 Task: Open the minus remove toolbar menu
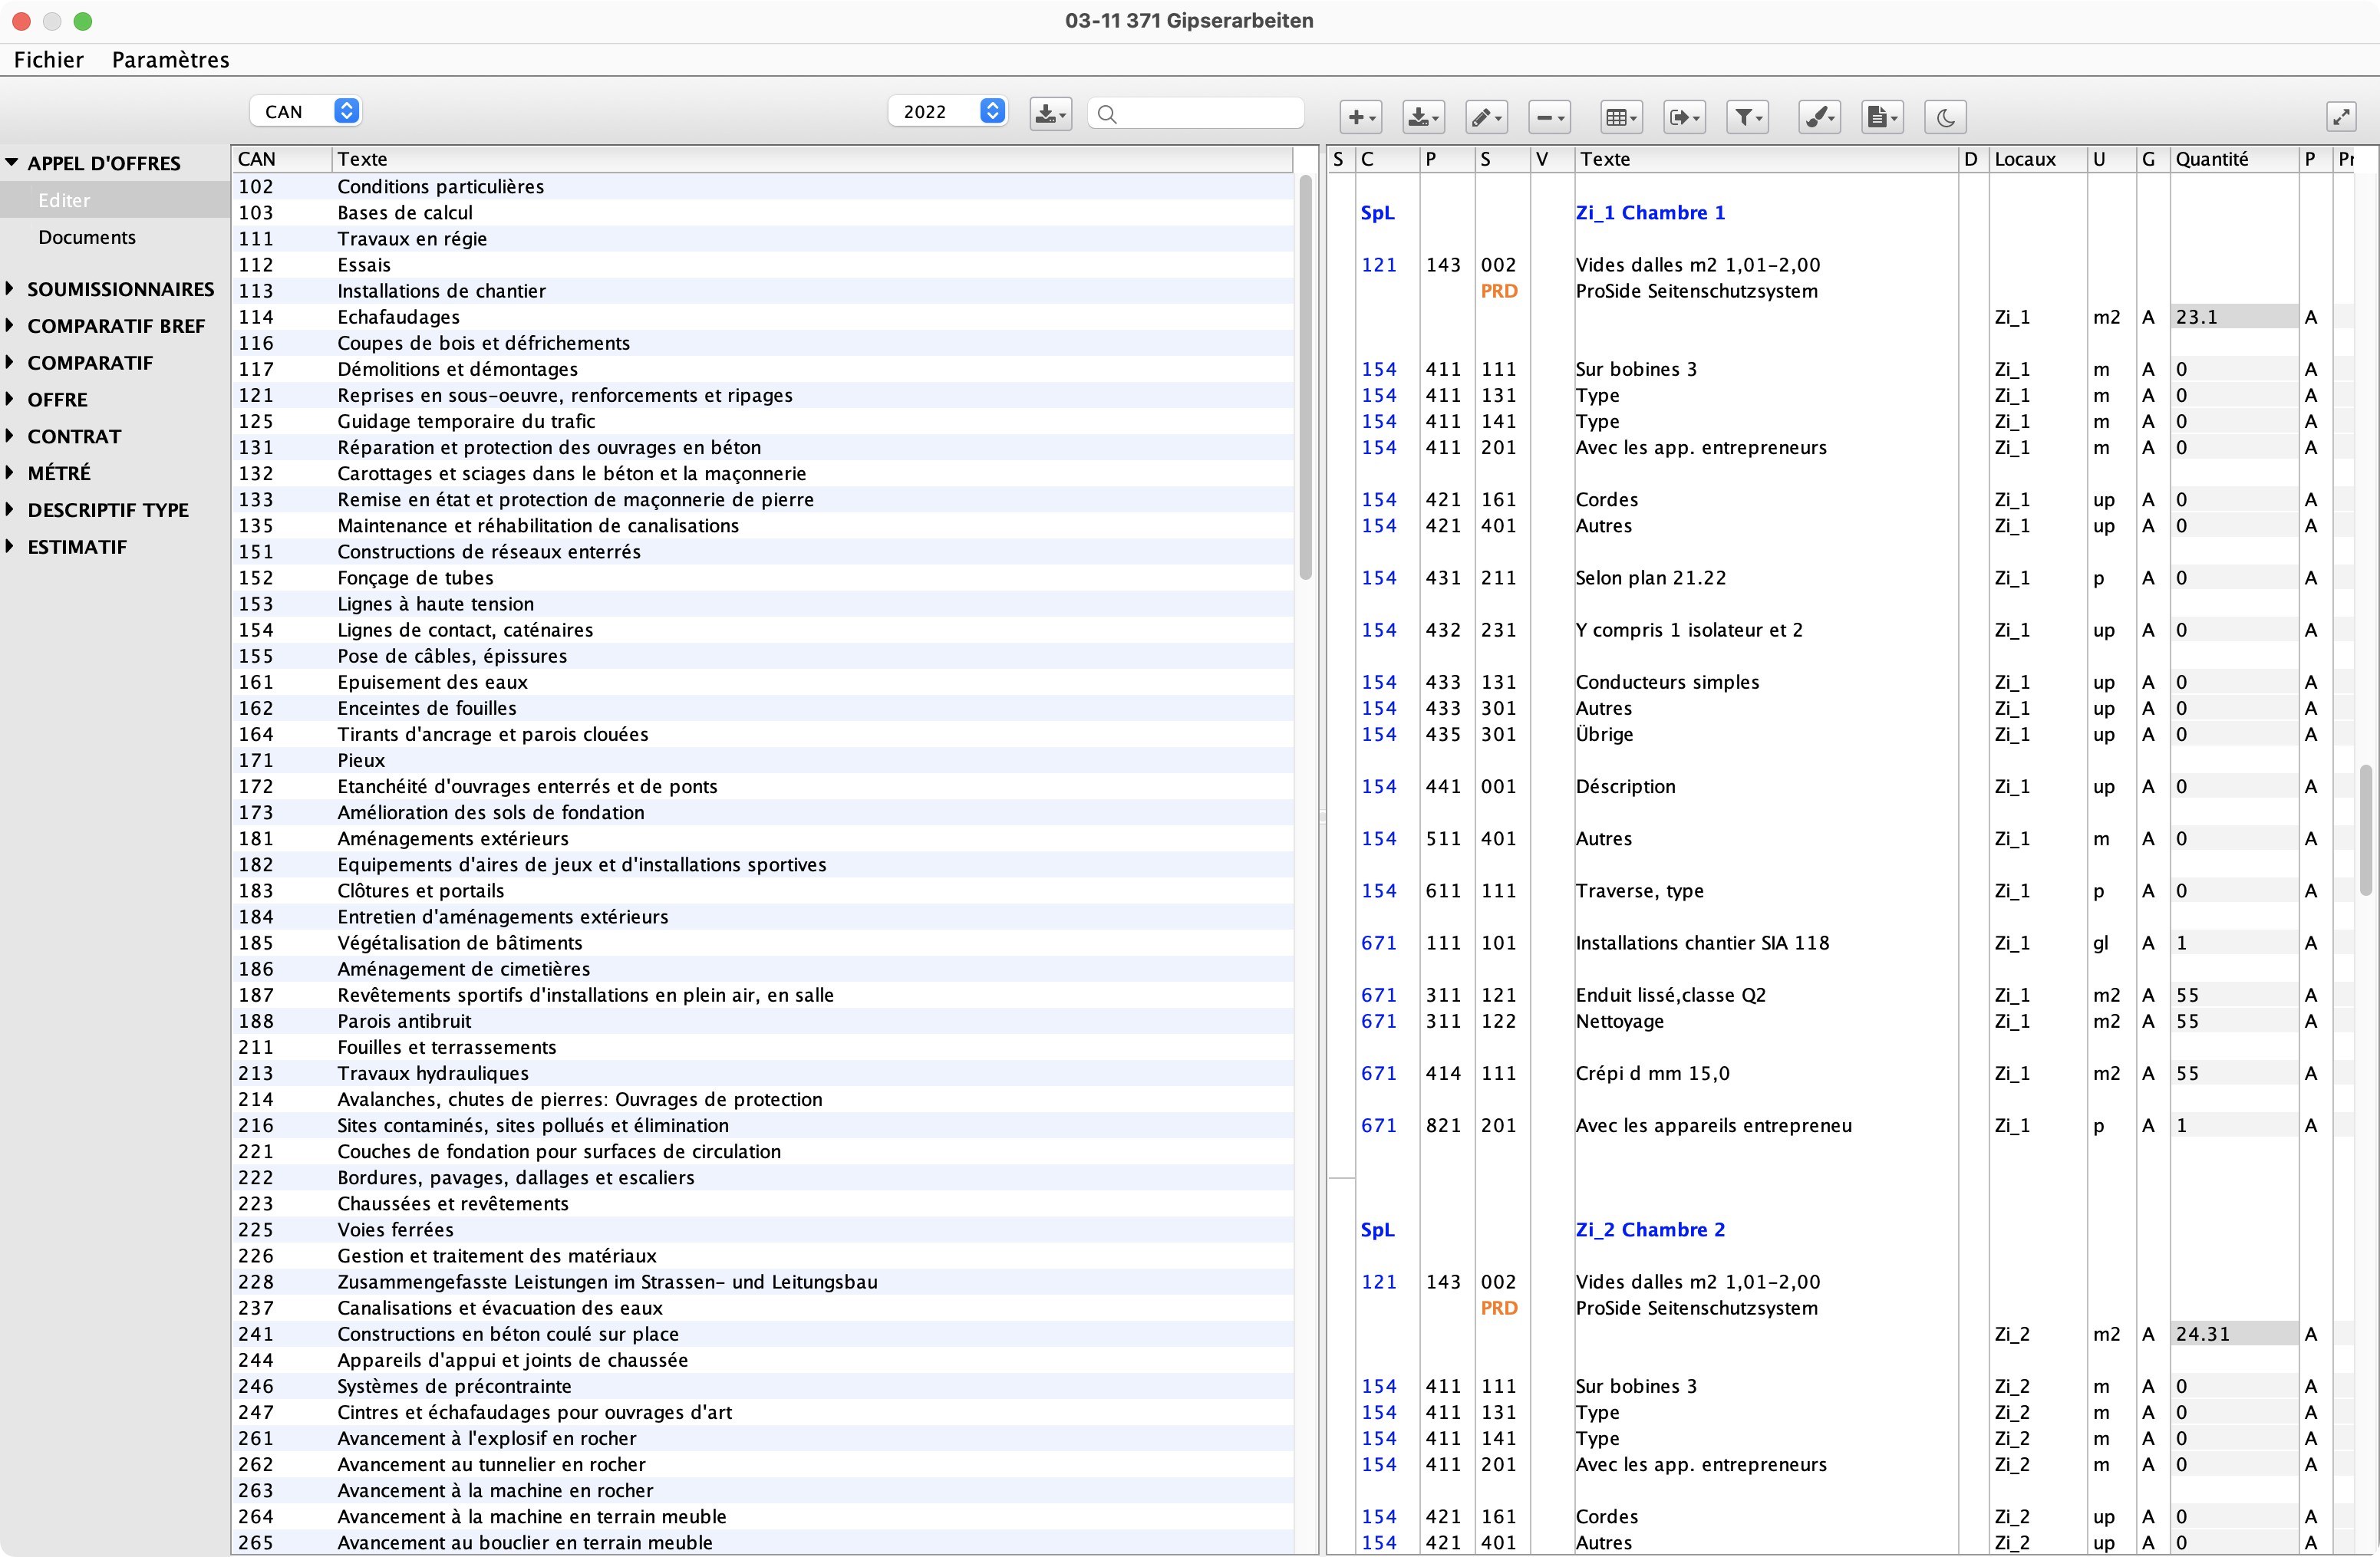coord(1548,117)
